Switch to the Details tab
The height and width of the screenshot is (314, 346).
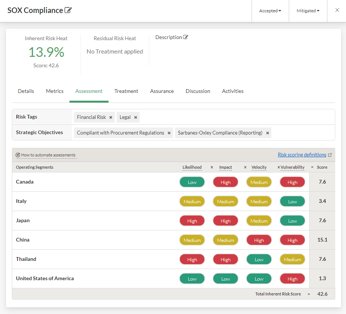pos(26,91)
